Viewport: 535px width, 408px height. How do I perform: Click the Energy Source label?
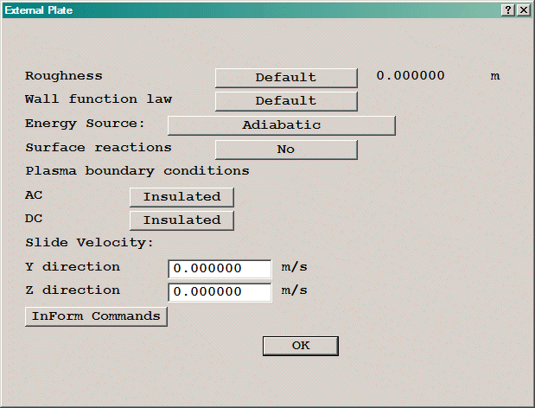[x=84, y=124]
